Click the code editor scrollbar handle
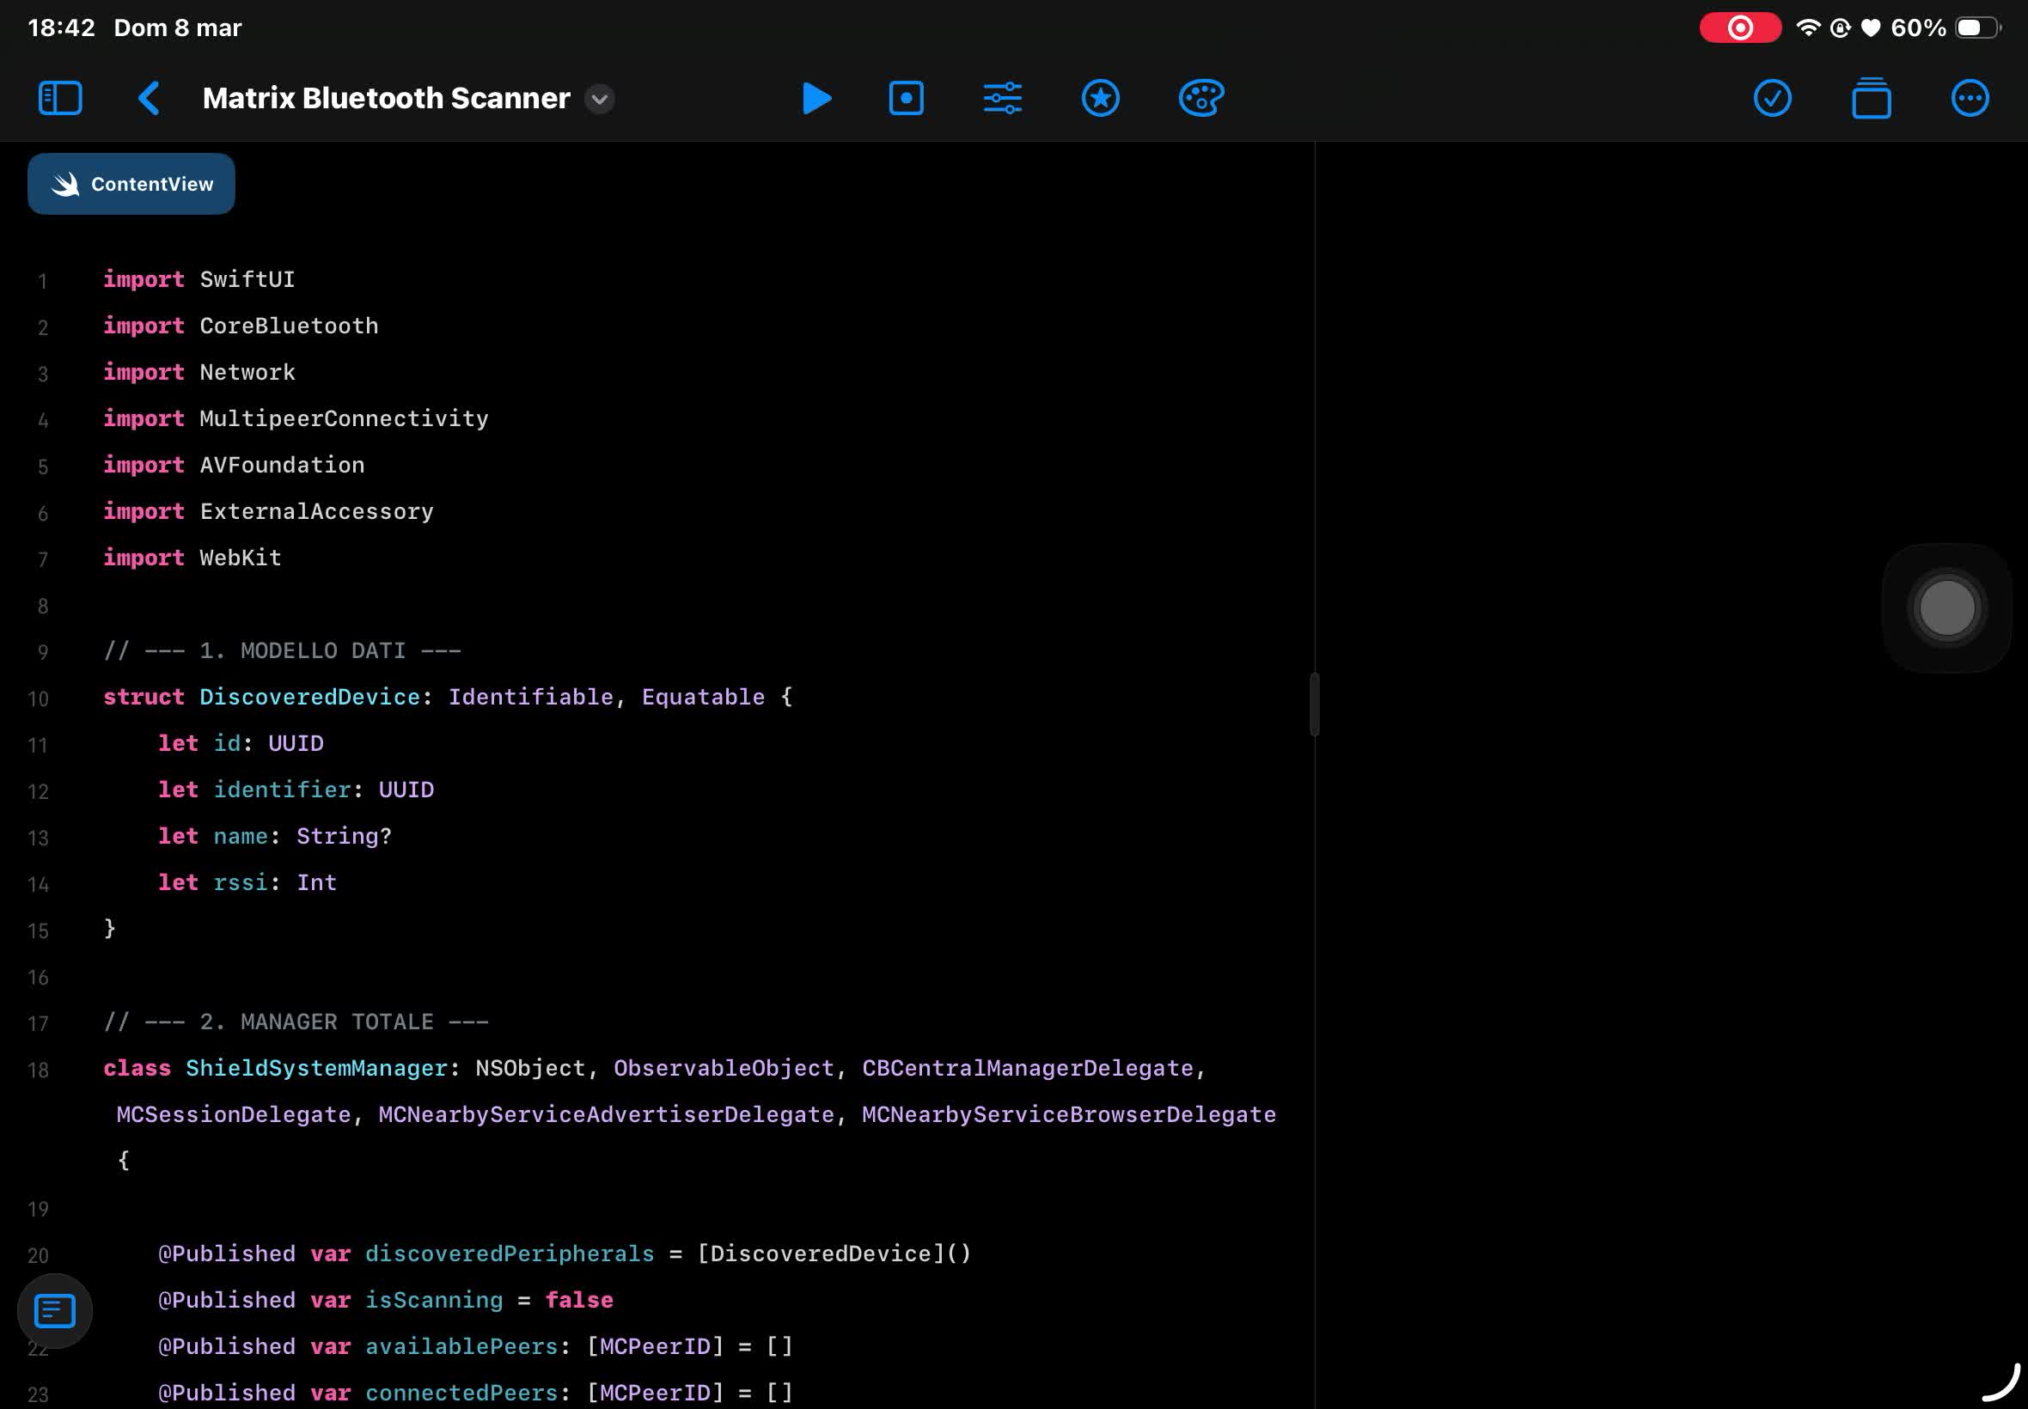This screenshot has width=2028, height=1409. point(1313,704)
